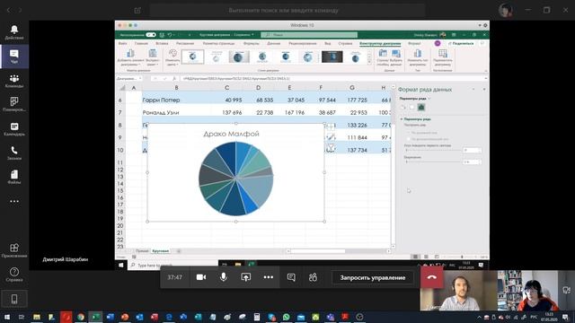Click Change chart type button
This screenshot has width=575, height=323.
pyautogui.click(x=418, y=57)
